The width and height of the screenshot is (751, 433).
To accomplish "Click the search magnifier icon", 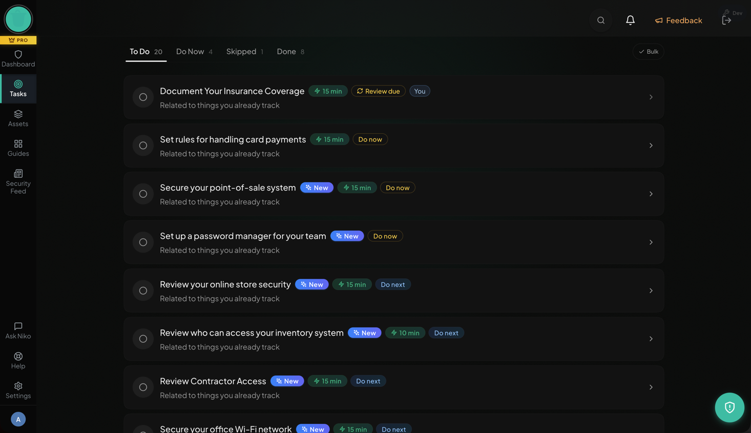I will pyautogui.click(x=600, y=20).
